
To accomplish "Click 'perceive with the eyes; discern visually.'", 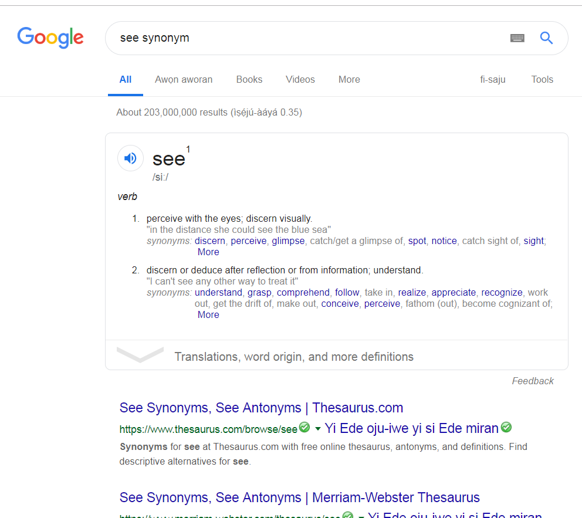I will click(229, 219).
